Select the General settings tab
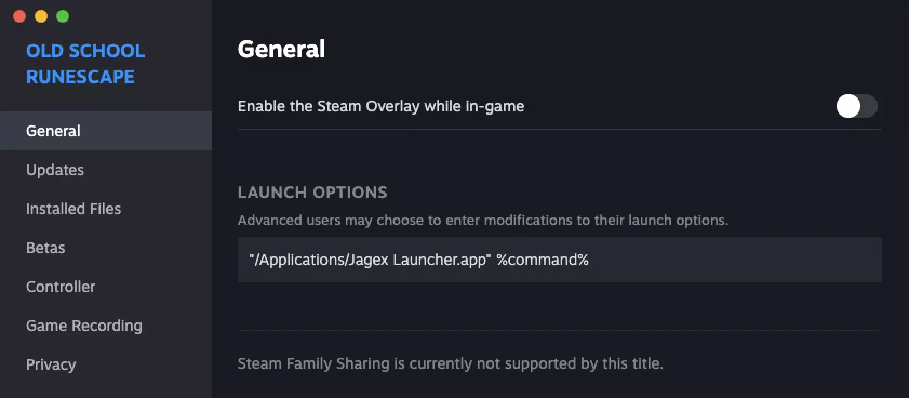 [53, 131]
